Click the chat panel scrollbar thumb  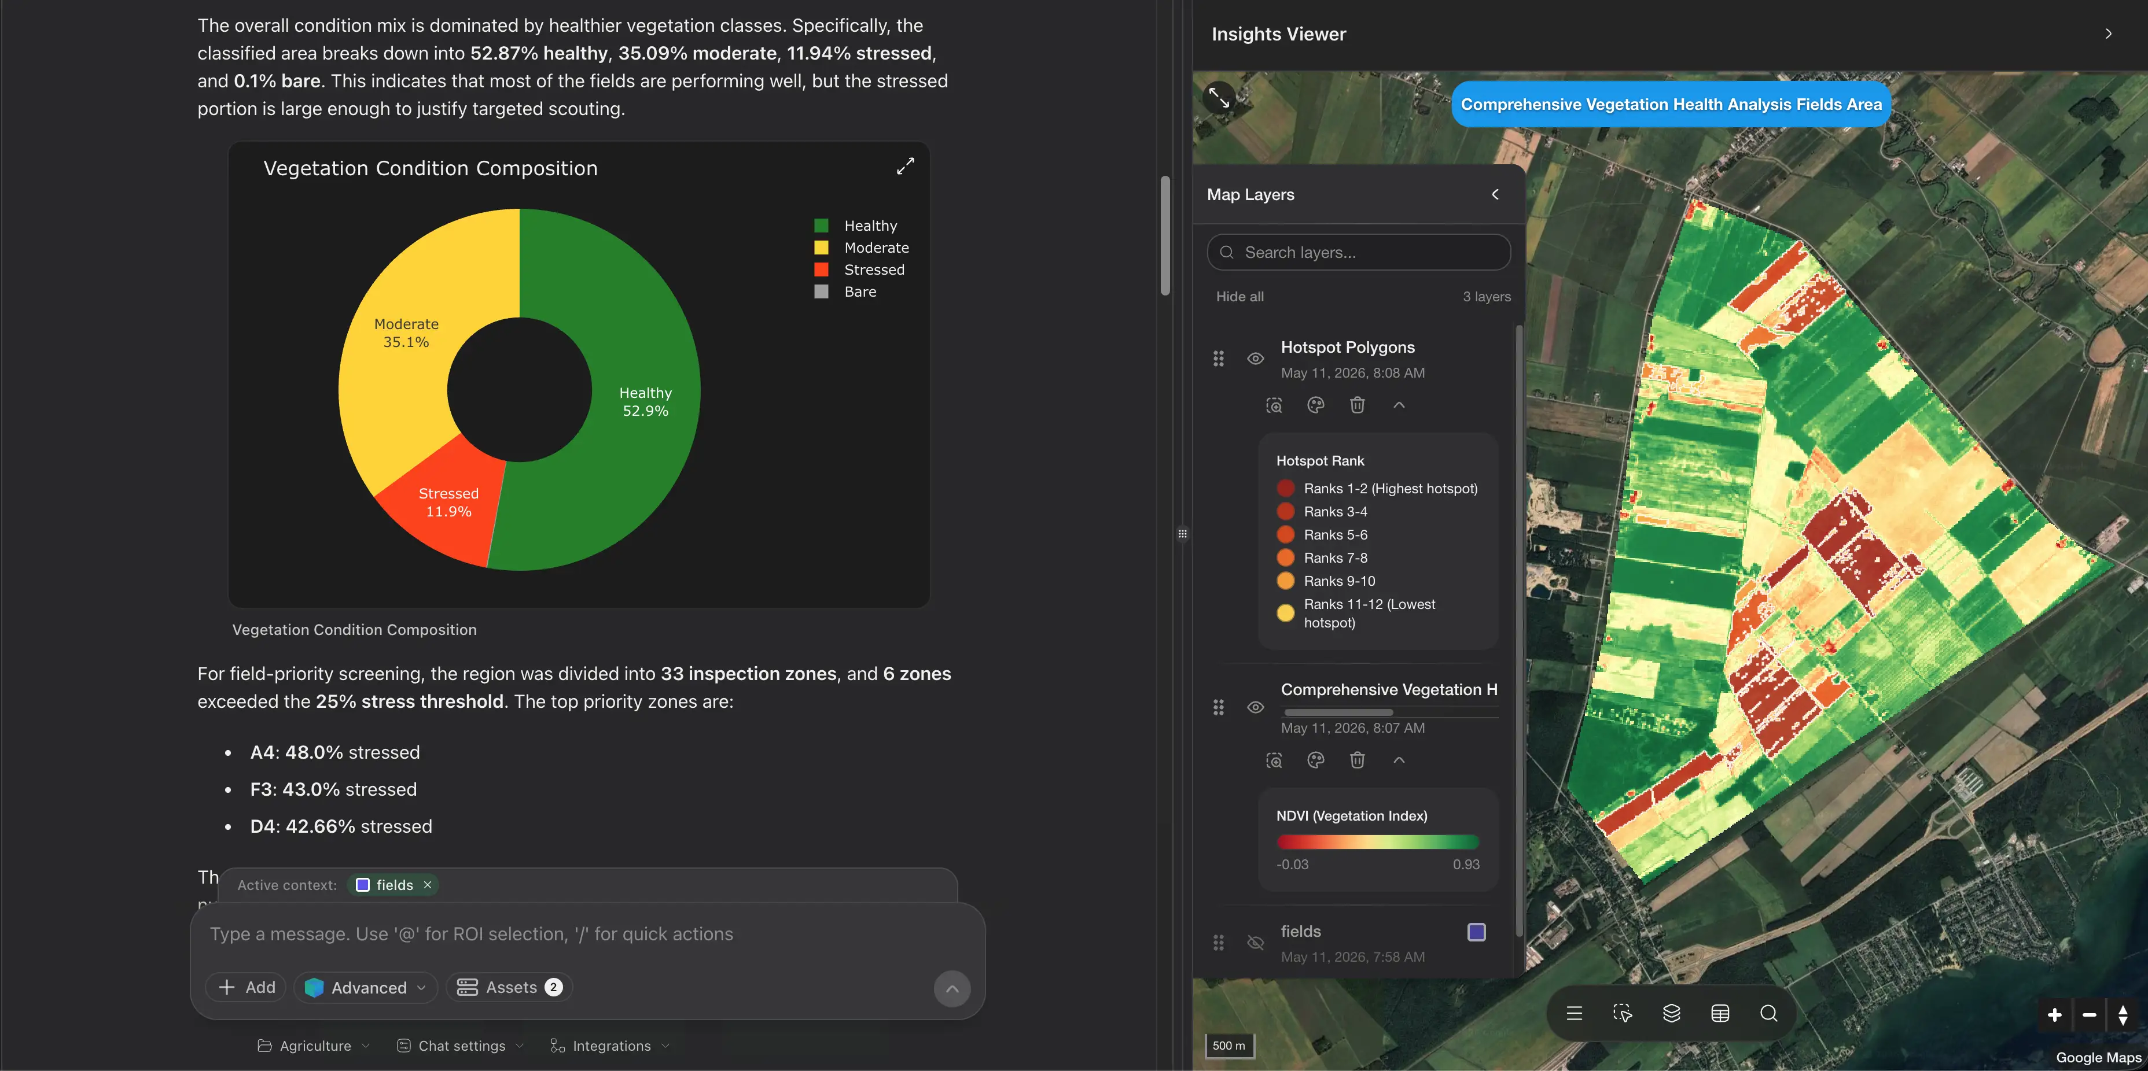[x=1165, y=236]
